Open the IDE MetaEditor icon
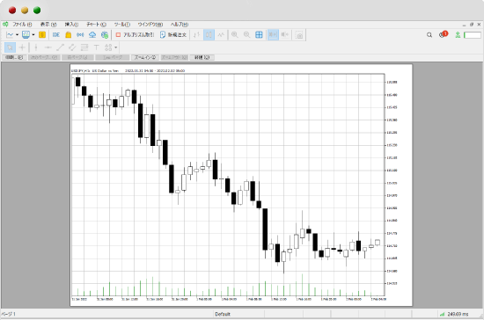The image size is (484, 320). pos(55,35)
